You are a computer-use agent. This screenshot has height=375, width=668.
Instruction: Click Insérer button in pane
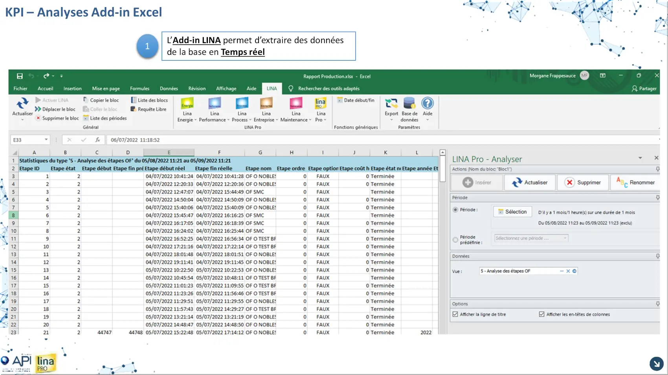[477, 182]
